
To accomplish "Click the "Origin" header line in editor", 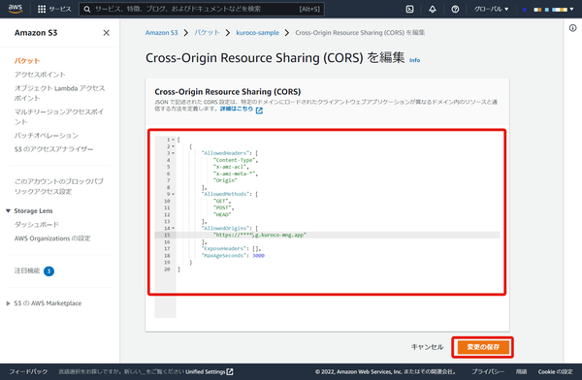I will pyautogui.click(x=225, y=180).
